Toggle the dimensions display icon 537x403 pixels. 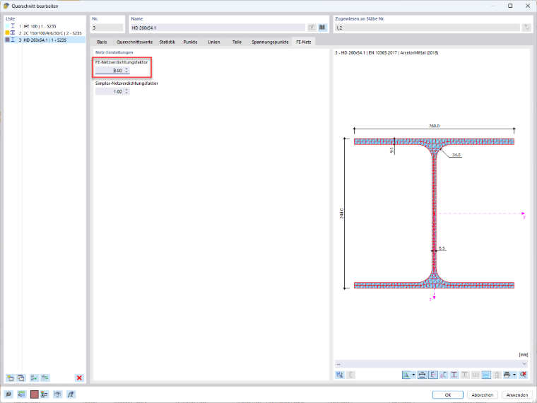(423, 375)
